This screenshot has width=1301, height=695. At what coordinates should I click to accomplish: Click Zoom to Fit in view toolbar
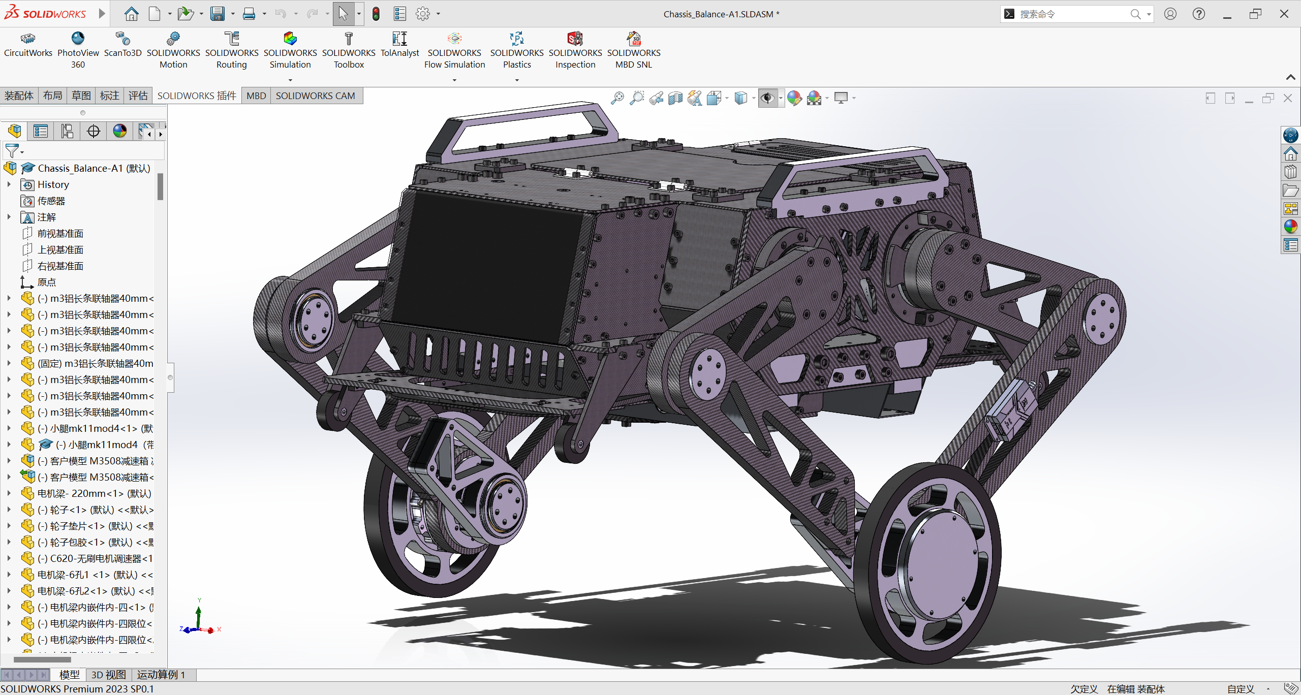(x=617, y=98)
